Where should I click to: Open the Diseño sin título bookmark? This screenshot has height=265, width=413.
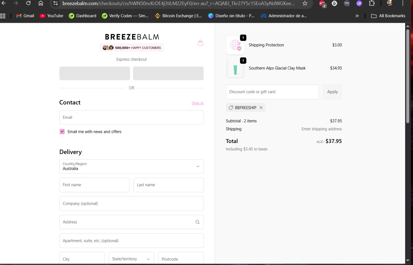click(231, 16)
